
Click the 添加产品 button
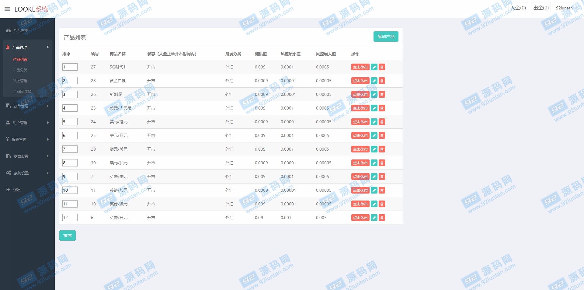pos(386,37)
